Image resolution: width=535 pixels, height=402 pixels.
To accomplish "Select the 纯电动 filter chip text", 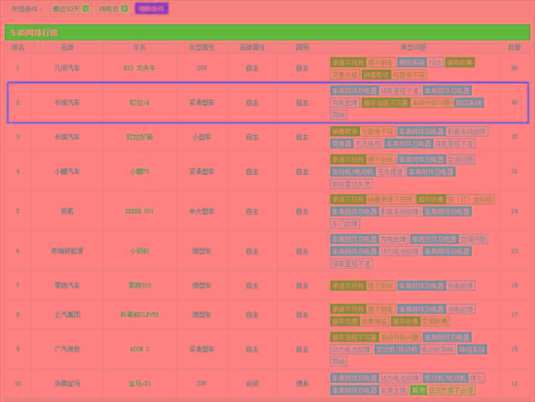I will tap(110, 9).
